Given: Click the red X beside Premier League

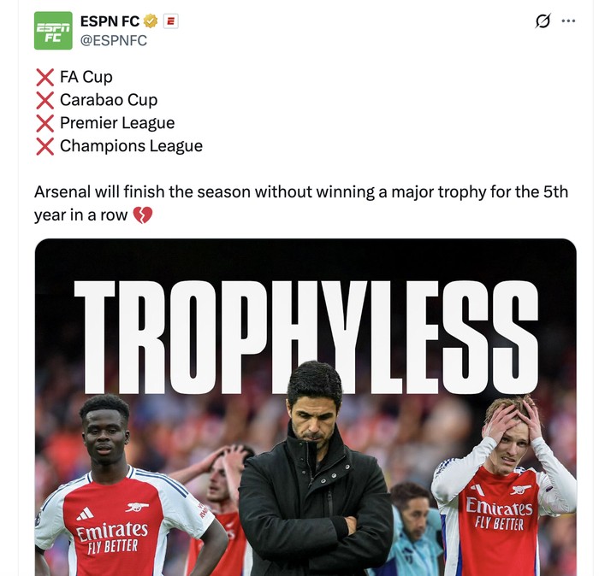Looking at the screenshot, I should (45, 123).
